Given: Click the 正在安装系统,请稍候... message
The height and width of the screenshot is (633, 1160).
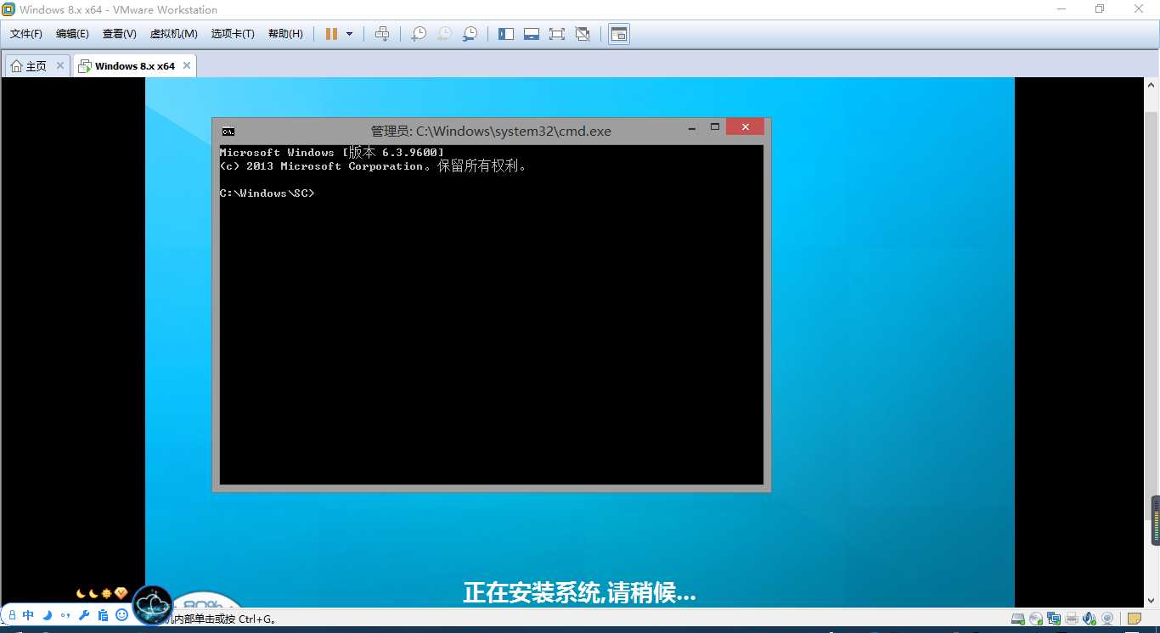Looking at the screenshot, I should [579, 592].
